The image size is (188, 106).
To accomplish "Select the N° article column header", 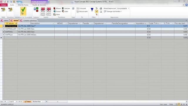I will click(x=11, y=24).
